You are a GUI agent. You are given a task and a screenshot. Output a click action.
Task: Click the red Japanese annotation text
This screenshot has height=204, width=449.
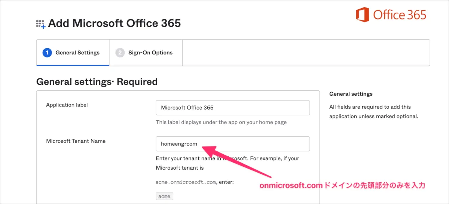pyautogui.click(x=342, y=186)
